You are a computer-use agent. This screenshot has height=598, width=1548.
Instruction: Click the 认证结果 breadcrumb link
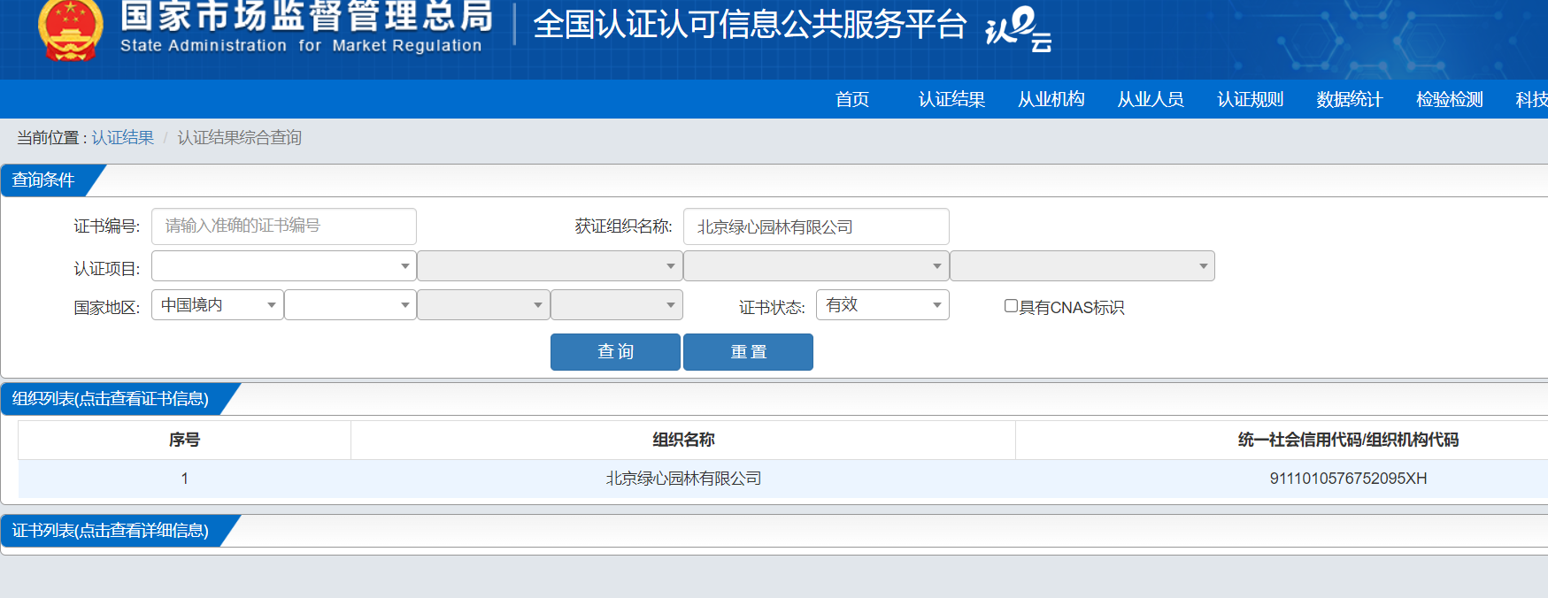(x=123, y=138)
